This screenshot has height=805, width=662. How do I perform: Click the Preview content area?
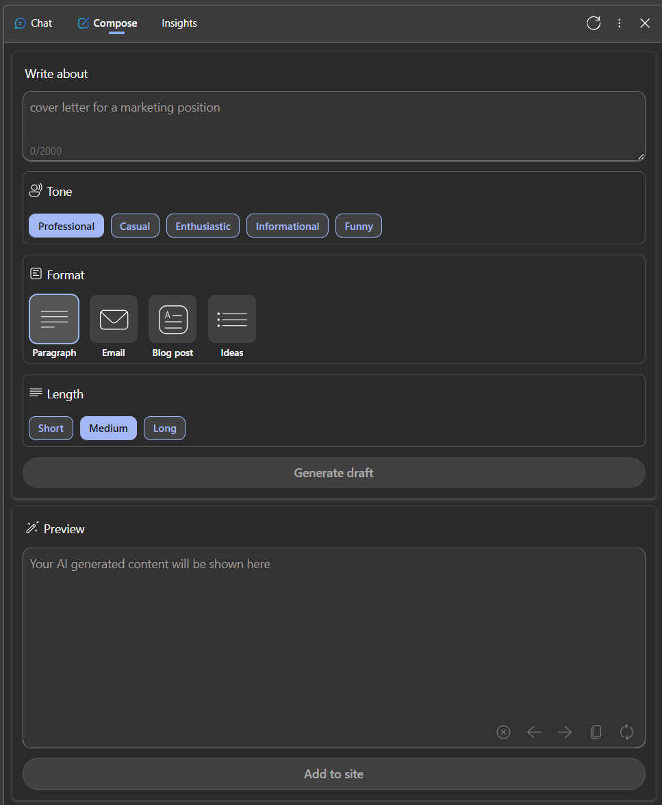334,648
